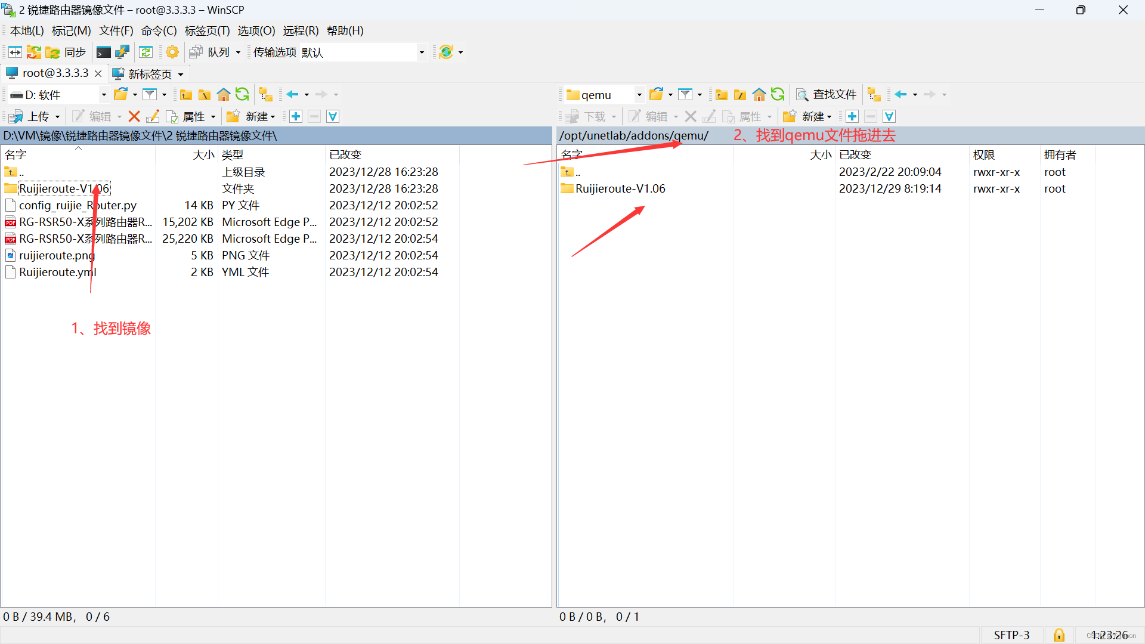Open the 命令(C) menu
The height and width of the screenshot is (644, 1145).
coord(159,30)
